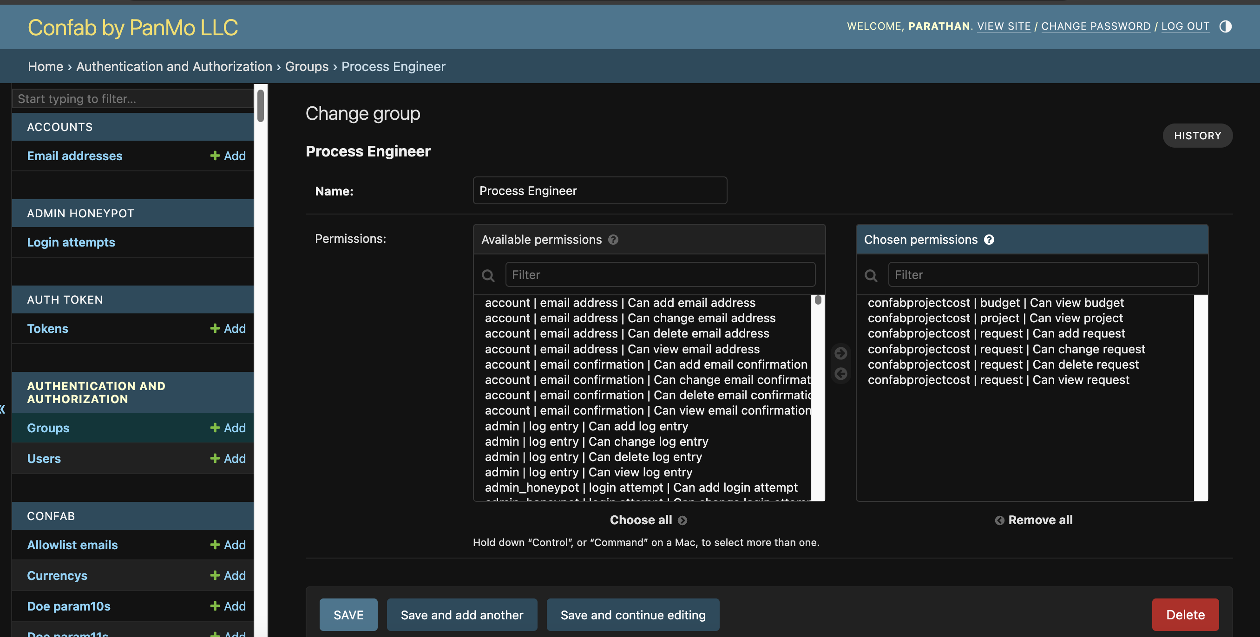Viewport: 1260px width, 637px height.
Task: Open the ACCOUNTS section header
Action: click(59, 127)
